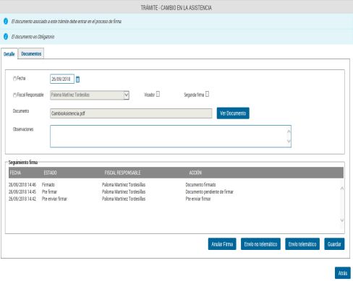Click the info icon for signature process message
353x281 pixels.
[x=6, y=22]
